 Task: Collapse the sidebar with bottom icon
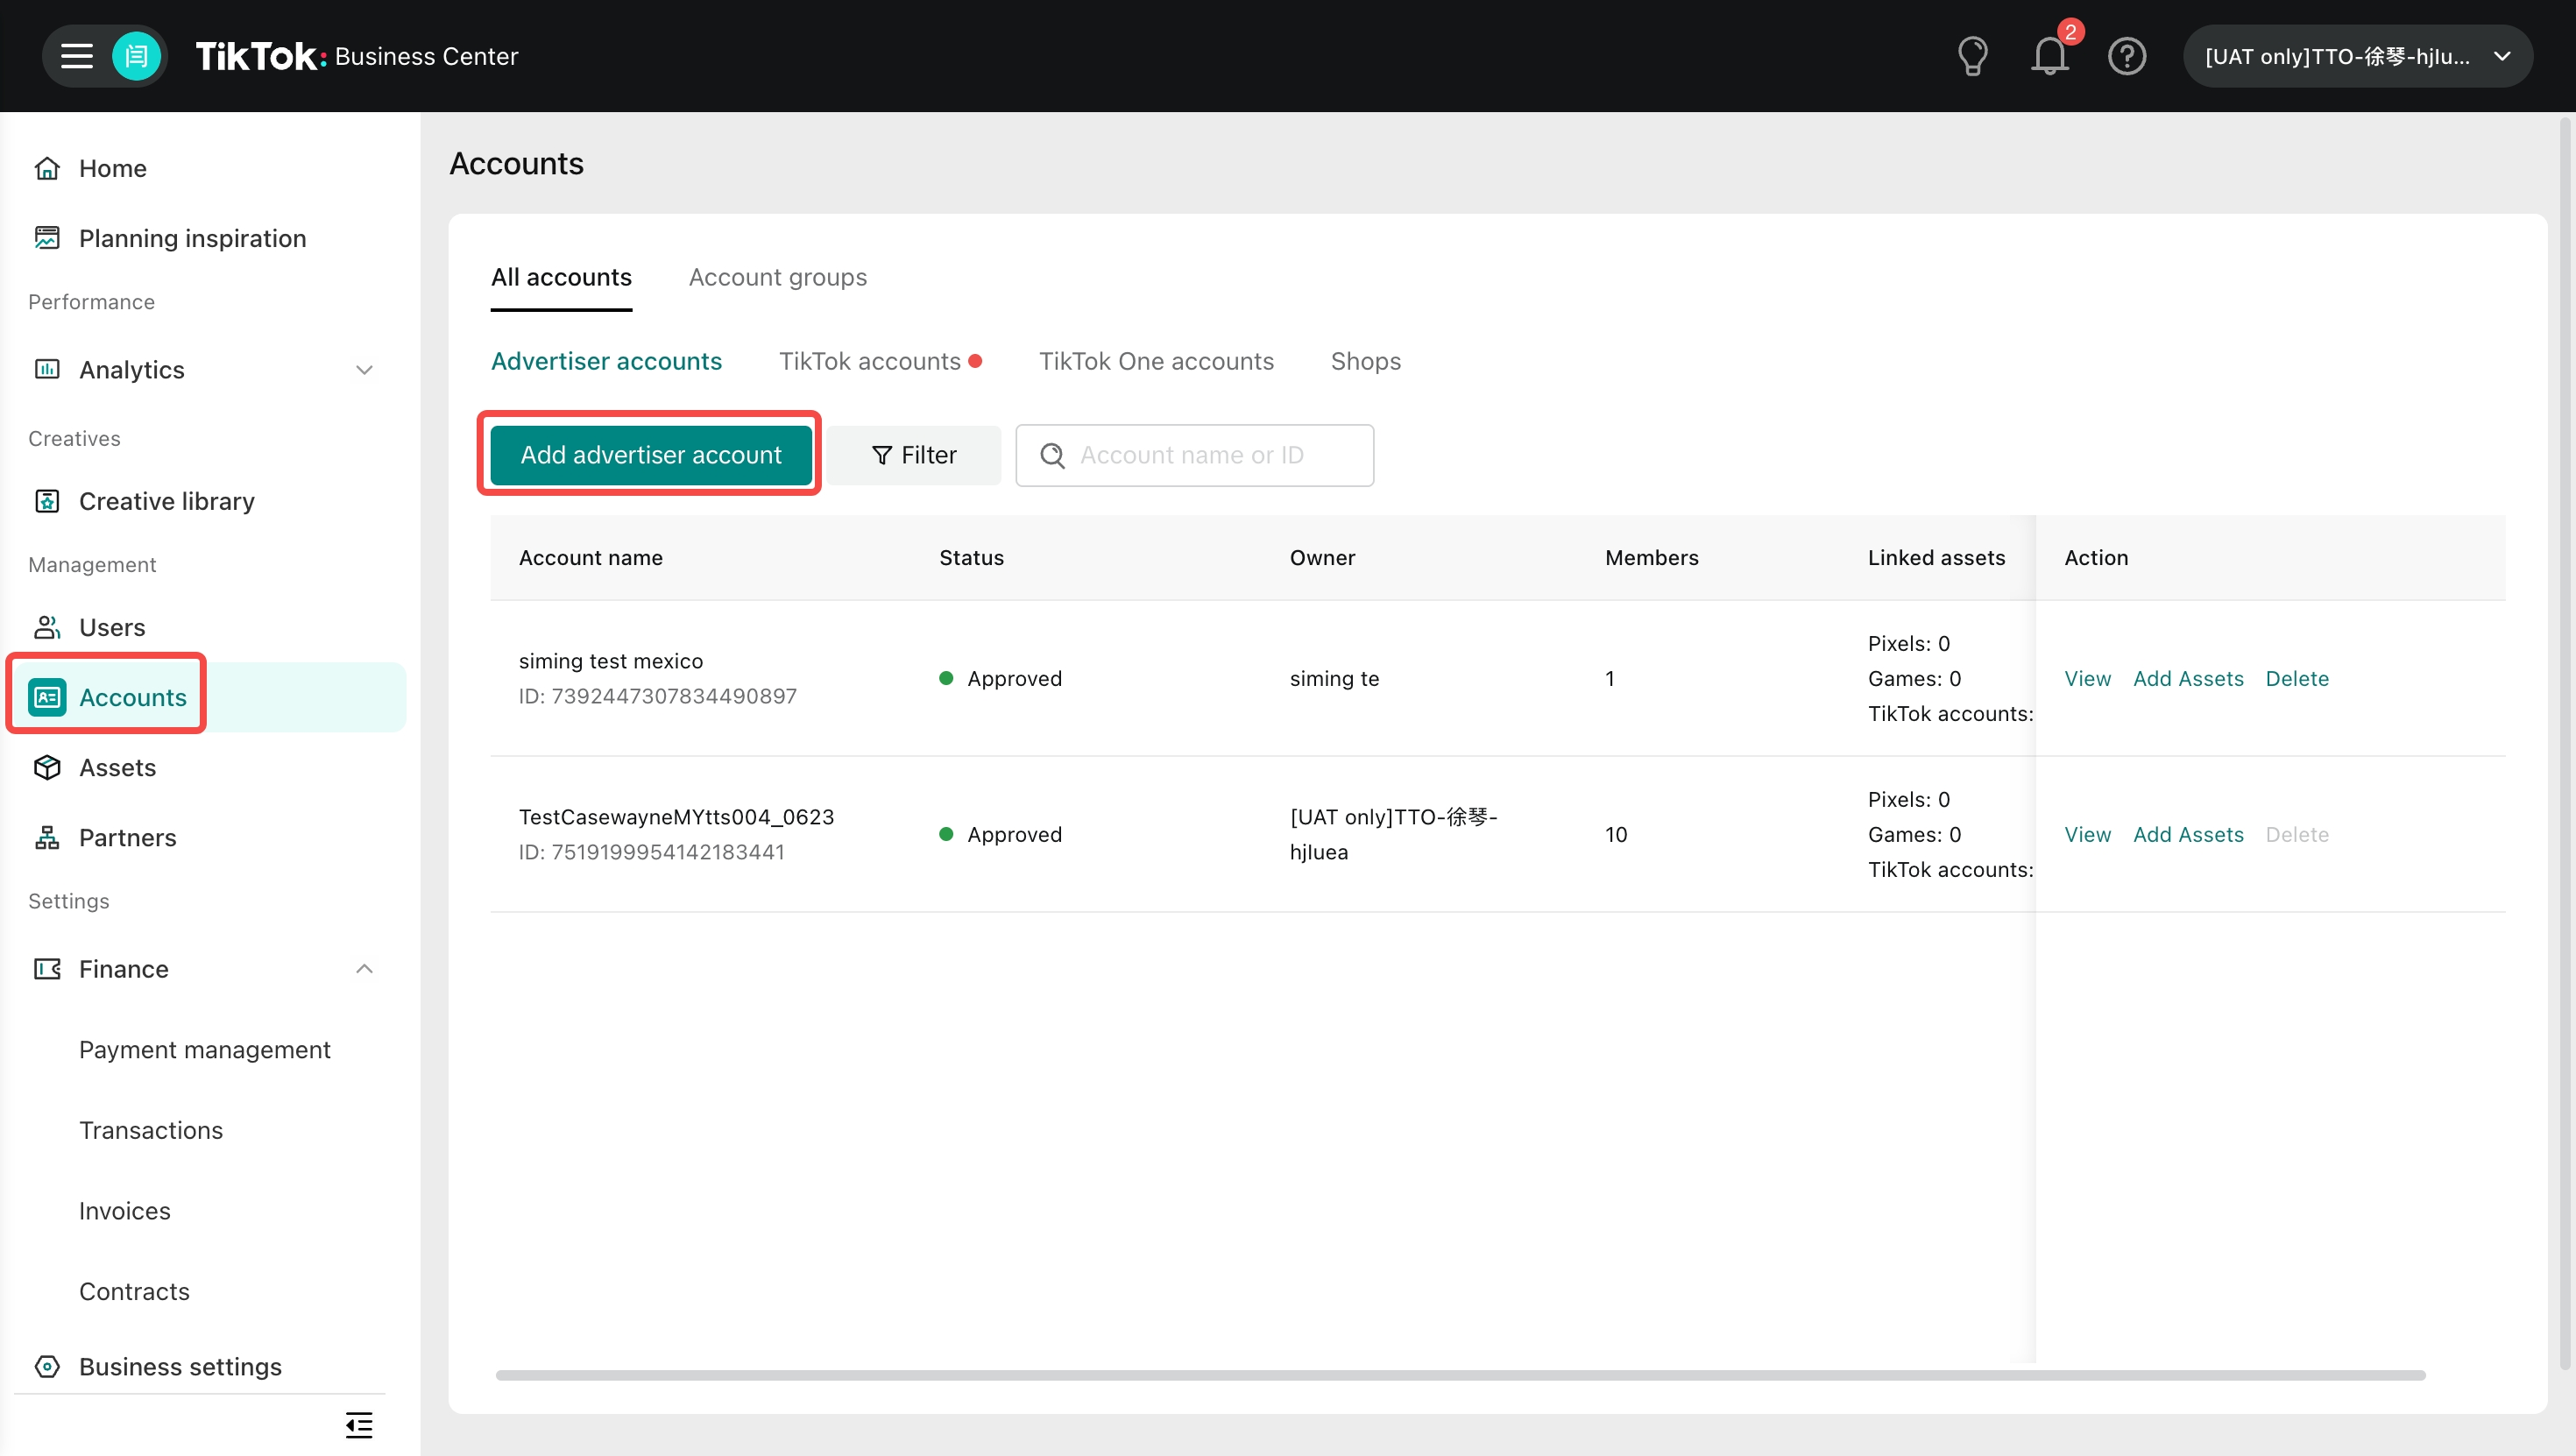[x=359, y=1424]
